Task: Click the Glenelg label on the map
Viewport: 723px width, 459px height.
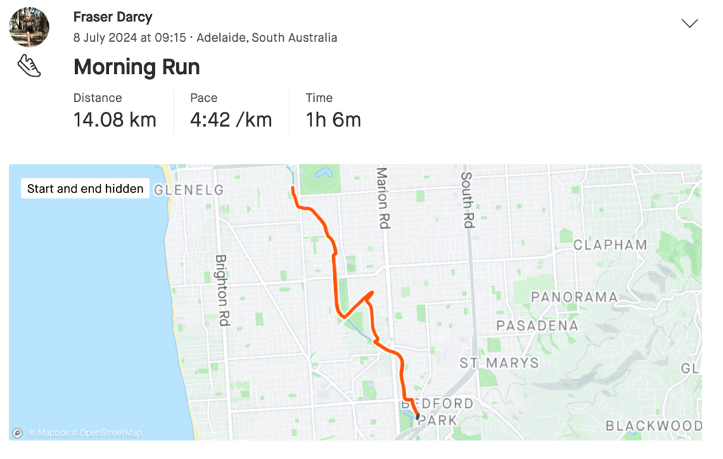Action: pos(189,190)
